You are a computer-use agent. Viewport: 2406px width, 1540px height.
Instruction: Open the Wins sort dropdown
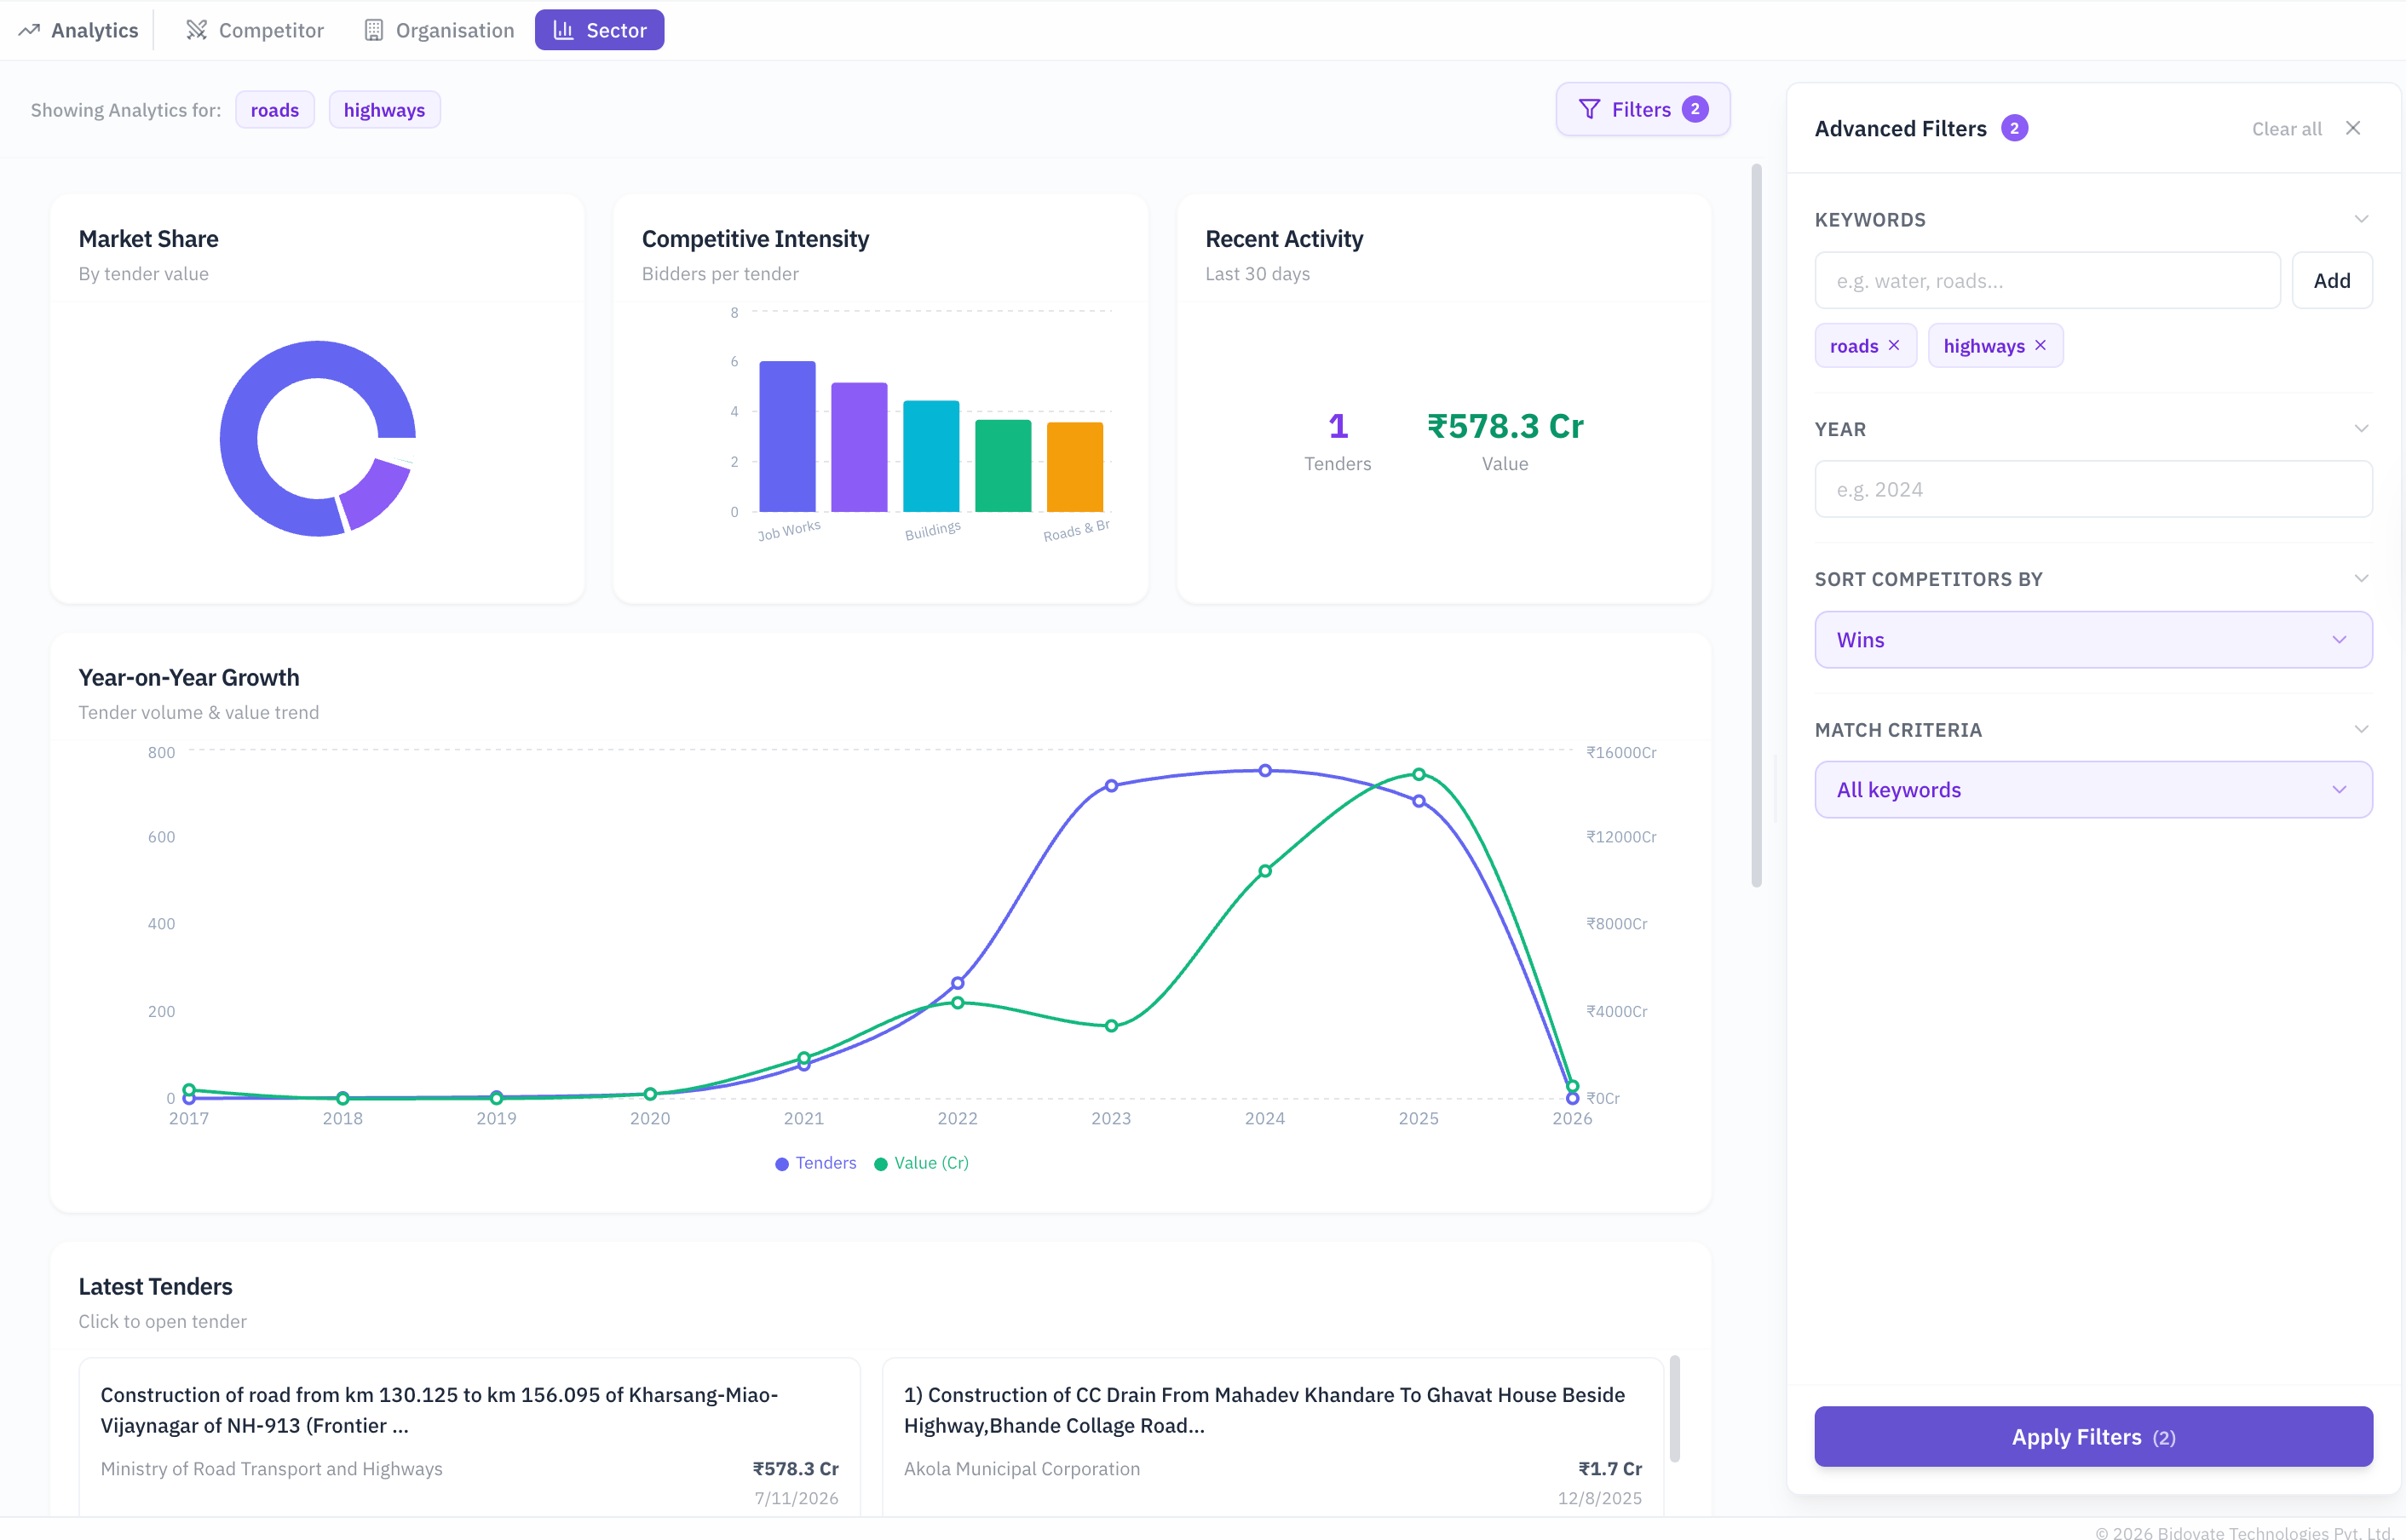[2093, 640]
